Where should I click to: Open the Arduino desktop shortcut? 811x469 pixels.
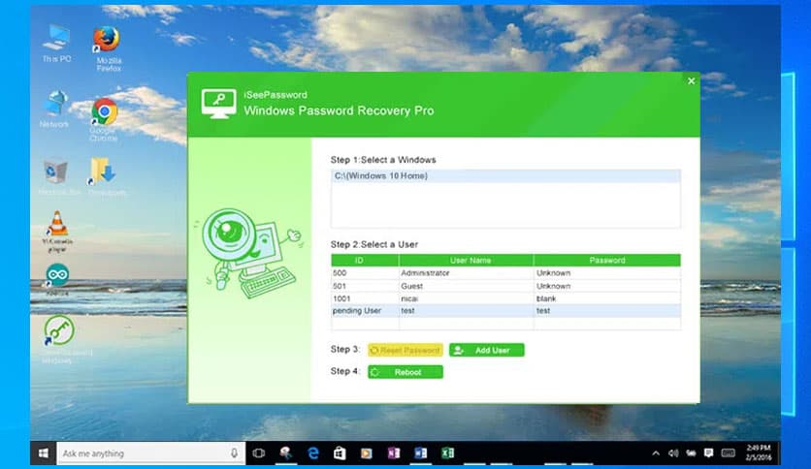[x=57, y=279]
